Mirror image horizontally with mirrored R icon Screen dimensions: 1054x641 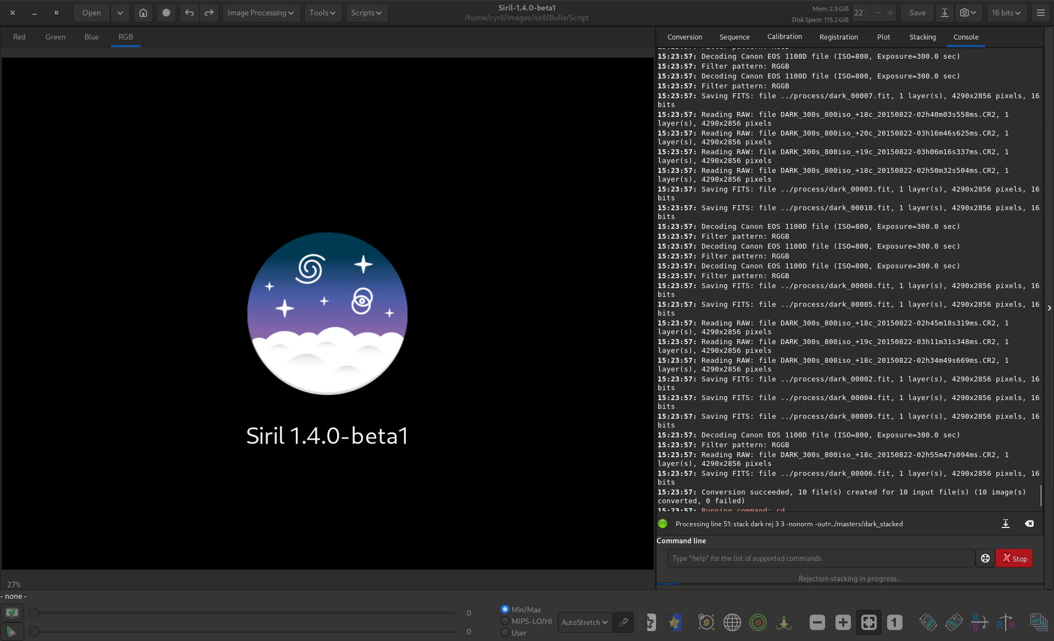(1006, 622)
